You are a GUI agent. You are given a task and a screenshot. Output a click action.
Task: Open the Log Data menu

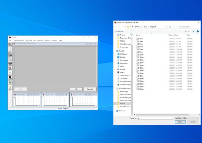point(29,40)
